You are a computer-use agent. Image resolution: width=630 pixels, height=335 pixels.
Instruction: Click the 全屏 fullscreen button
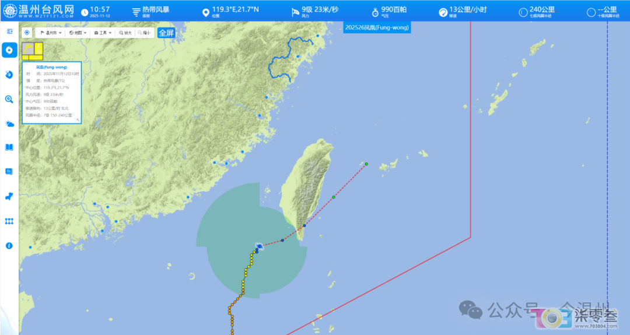tap(166, 33)
